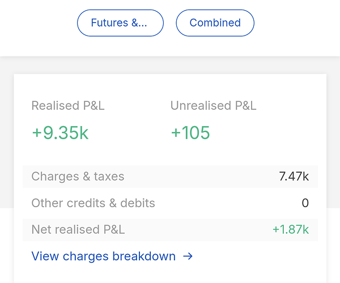
Task: Click the +1.87k net realised amount
Action: coord(290,230)
